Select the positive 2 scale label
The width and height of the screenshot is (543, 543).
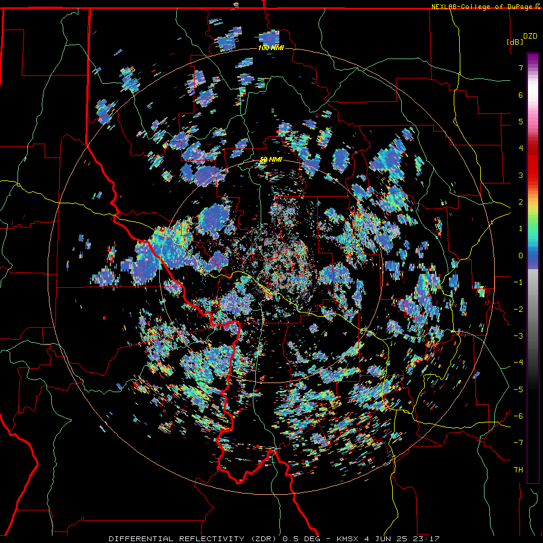(x=521, y=202)
